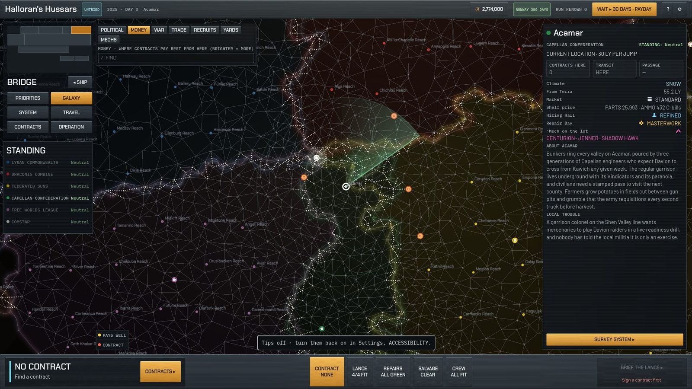Select the MONEY map overlay
This screenshot has width=692, height=389.
138,30
